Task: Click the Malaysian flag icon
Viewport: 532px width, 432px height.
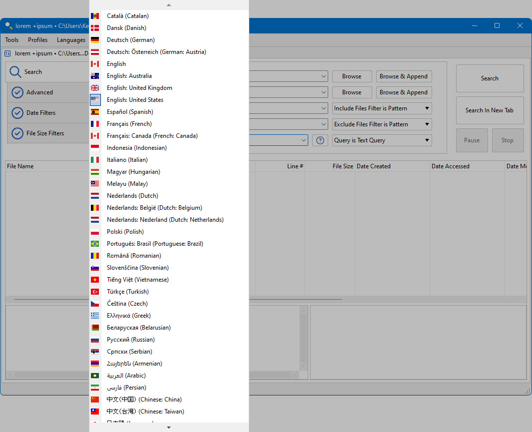Action: (x=95, y=184)
